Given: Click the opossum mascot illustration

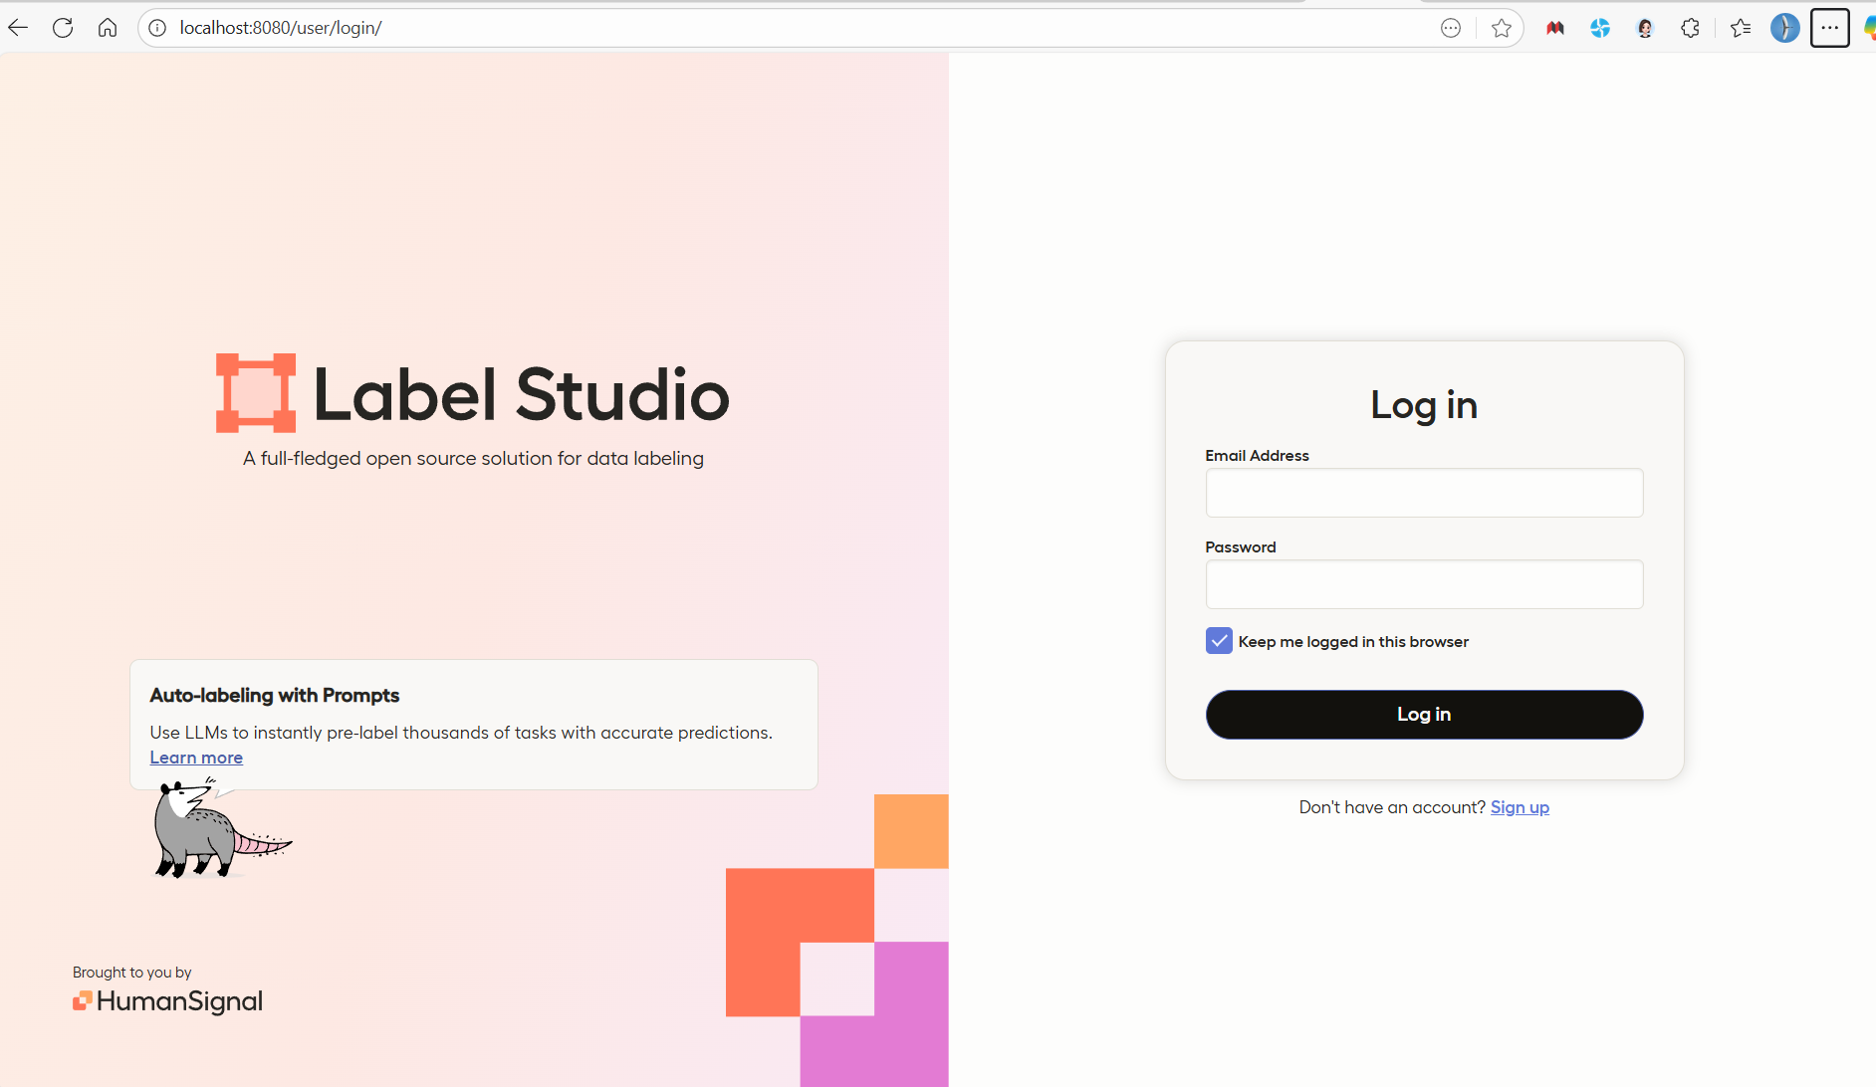Looking at the screenshot, I should click(x=221, y=829).
